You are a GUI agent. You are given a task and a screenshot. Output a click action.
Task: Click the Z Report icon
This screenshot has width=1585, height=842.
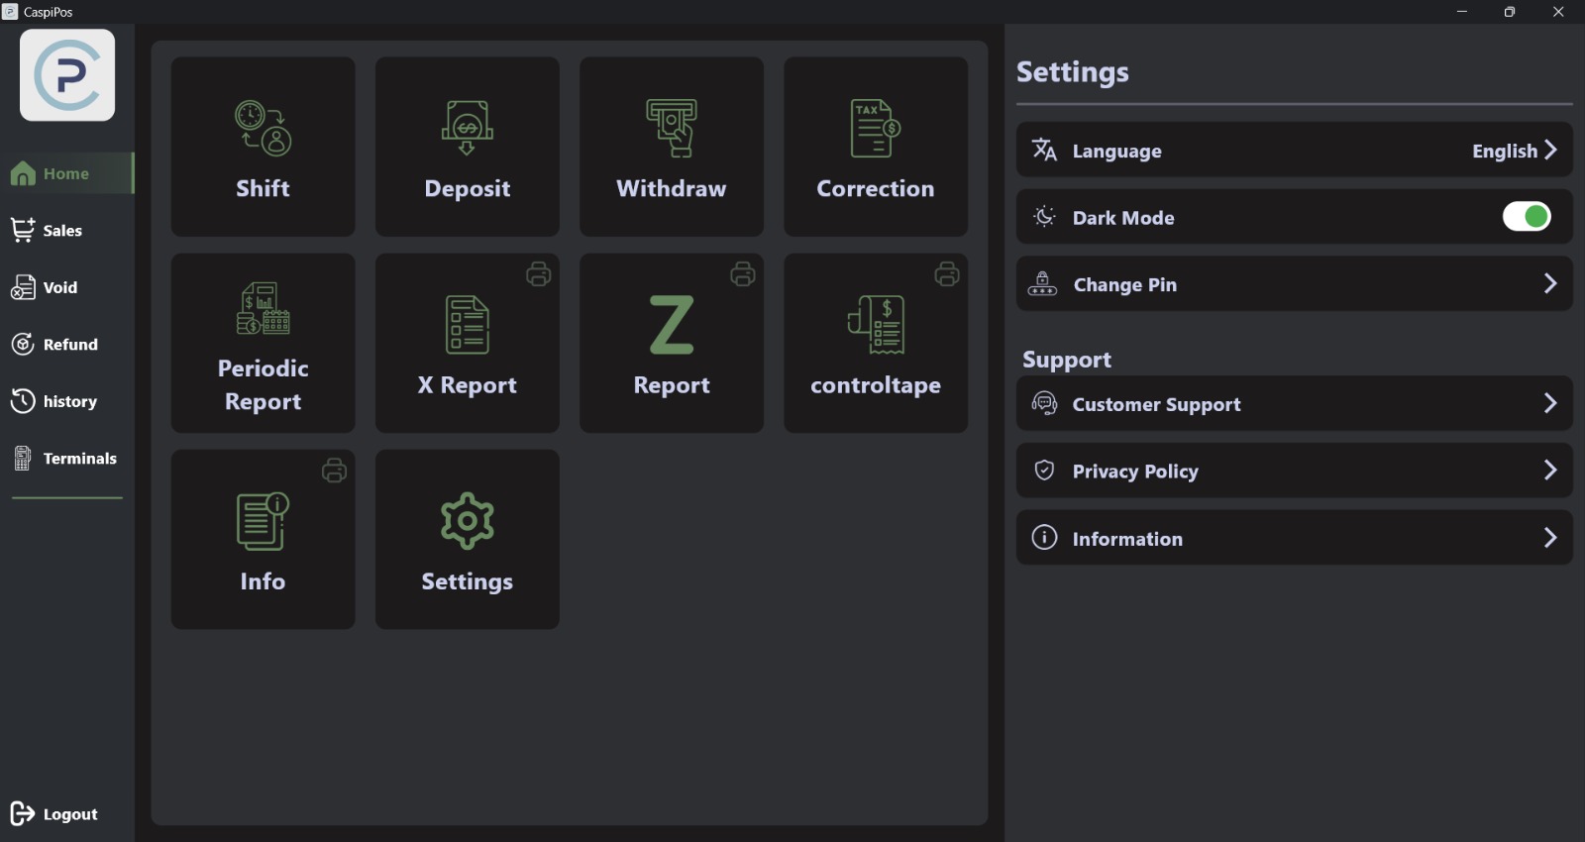672,325
